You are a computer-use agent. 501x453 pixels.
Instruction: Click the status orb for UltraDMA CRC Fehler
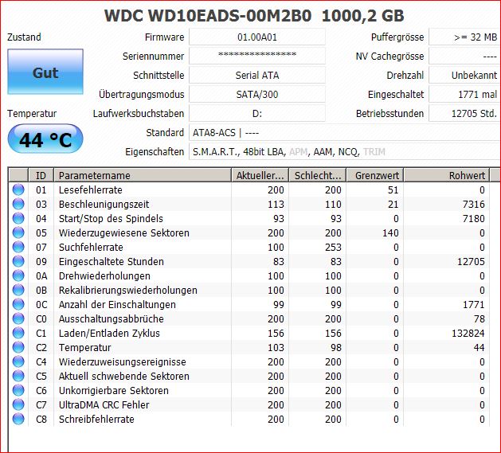(18, 404)
